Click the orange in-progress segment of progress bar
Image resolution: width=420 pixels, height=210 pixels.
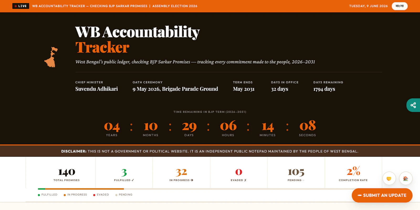85,189
